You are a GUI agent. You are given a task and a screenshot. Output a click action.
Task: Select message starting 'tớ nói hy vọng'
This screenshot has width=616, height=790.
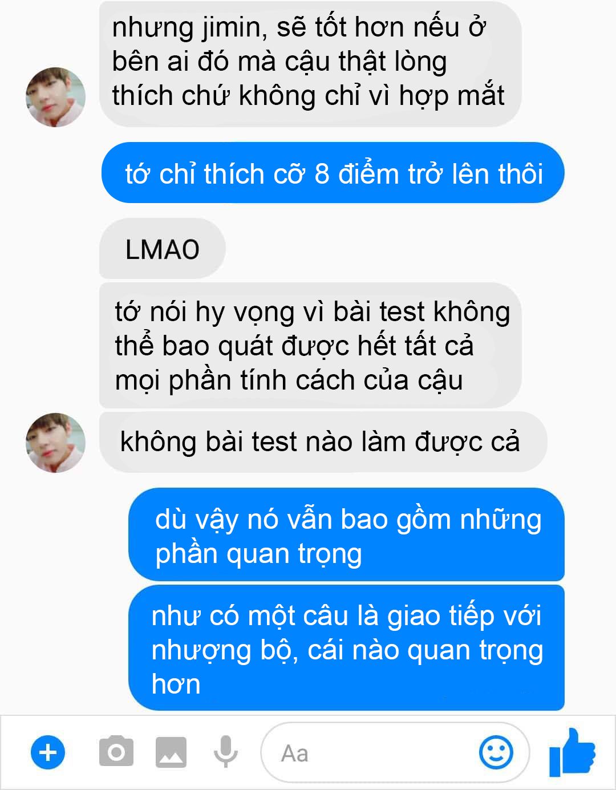tap(310, 345)
